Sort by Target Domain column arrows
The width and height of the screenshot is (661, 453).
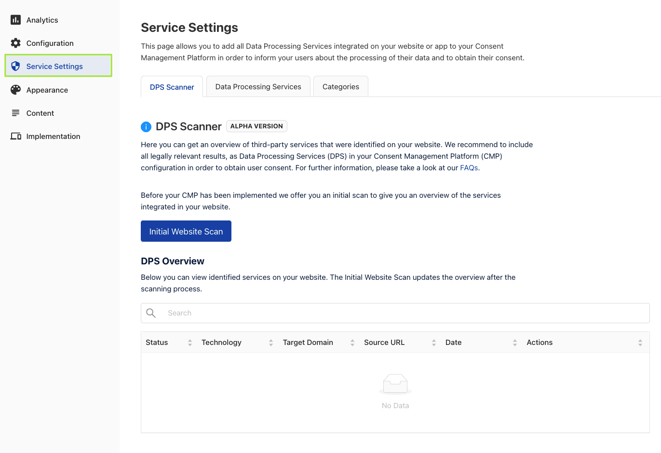[x=352, y=343]
